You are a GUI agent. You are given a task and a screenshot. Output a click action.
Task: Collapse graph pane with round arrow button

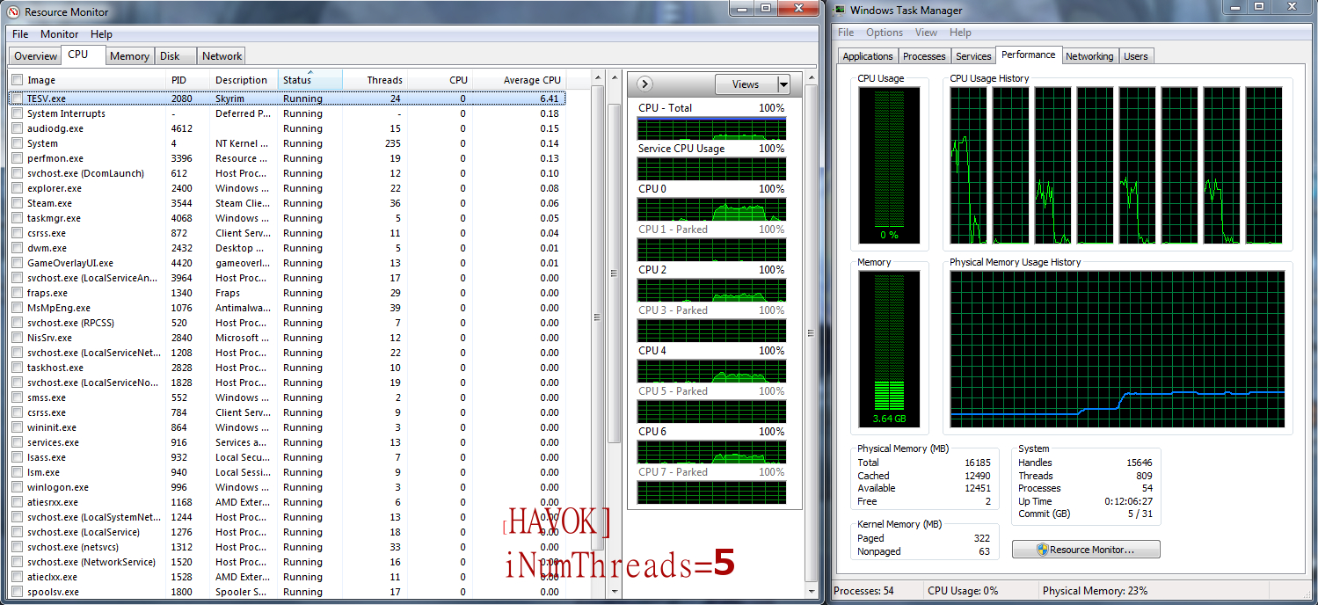(644, 84)
